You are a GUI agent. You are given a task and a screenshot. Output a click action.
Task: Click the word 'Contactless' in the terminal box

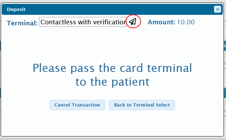pyautogui.click(x=58, y=22)
